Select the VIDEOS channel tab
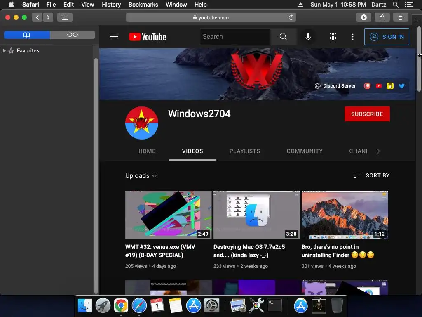The image size is (422, 317). 192,151
